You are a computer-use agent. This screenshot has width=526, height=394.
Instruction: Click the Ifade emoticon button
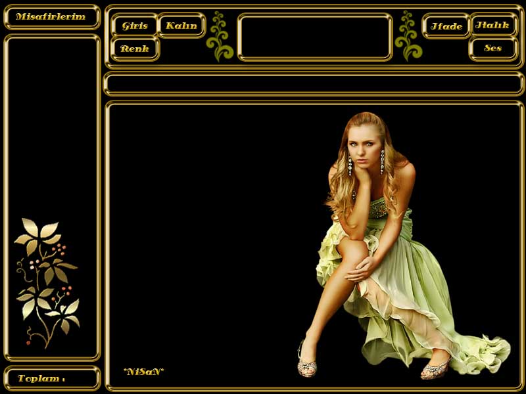tap(446, 26)
